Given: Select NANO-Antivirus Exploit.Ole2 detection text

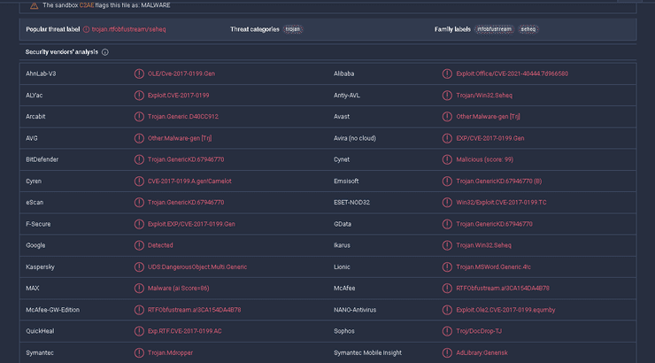Looking at the screenshot, I should [505, 310].
